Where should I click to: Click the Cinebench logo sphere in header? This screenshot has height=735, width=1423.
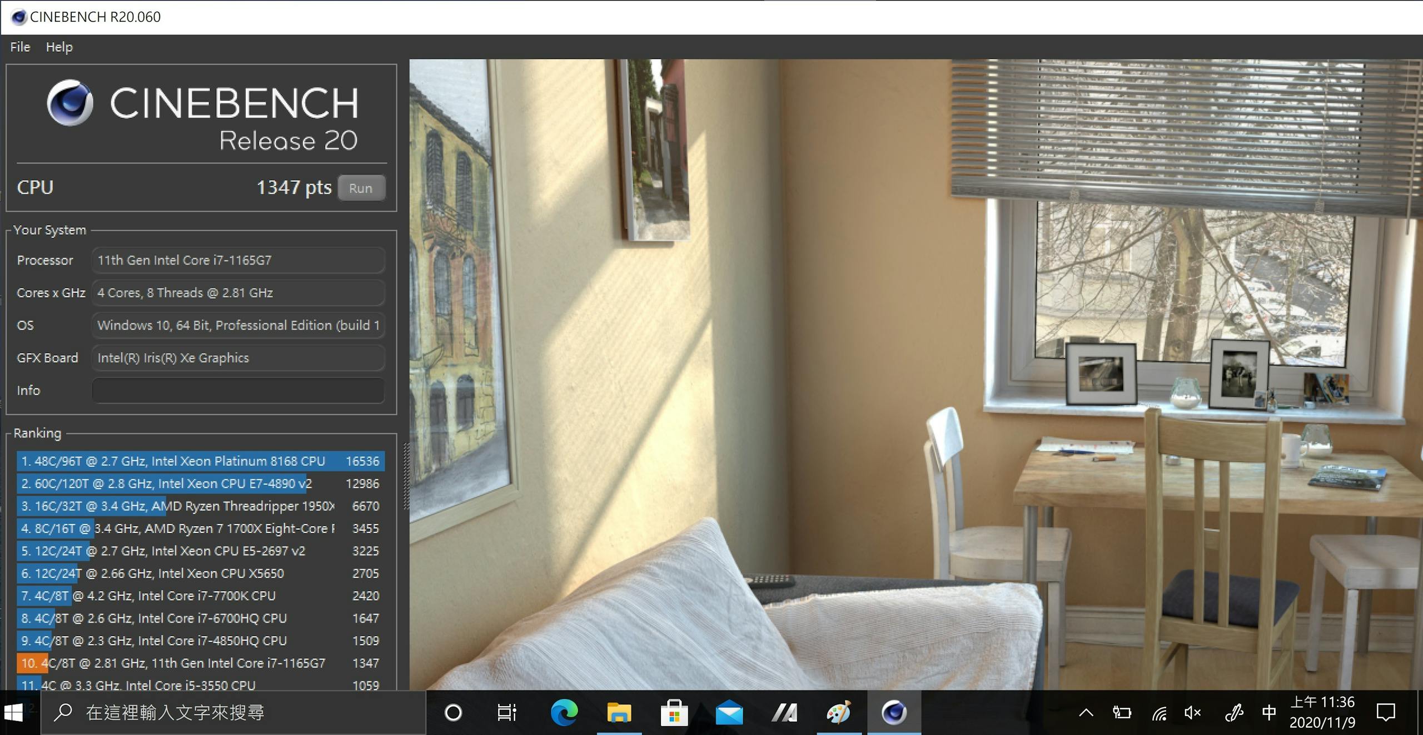[70, 103]
